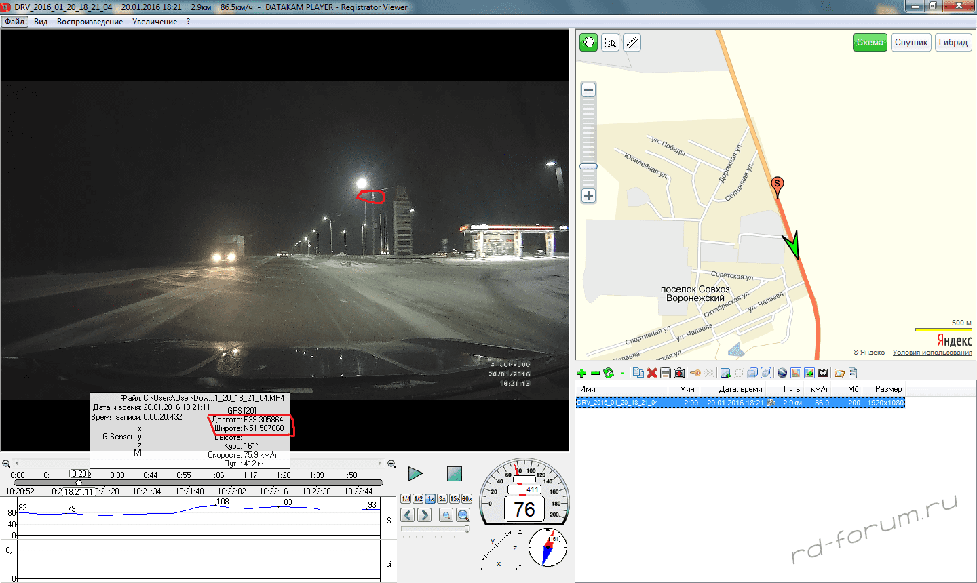The width and height of the screenshot is (977, 583).
Task: Click the green plus add file icon
Action: point(581,373)
